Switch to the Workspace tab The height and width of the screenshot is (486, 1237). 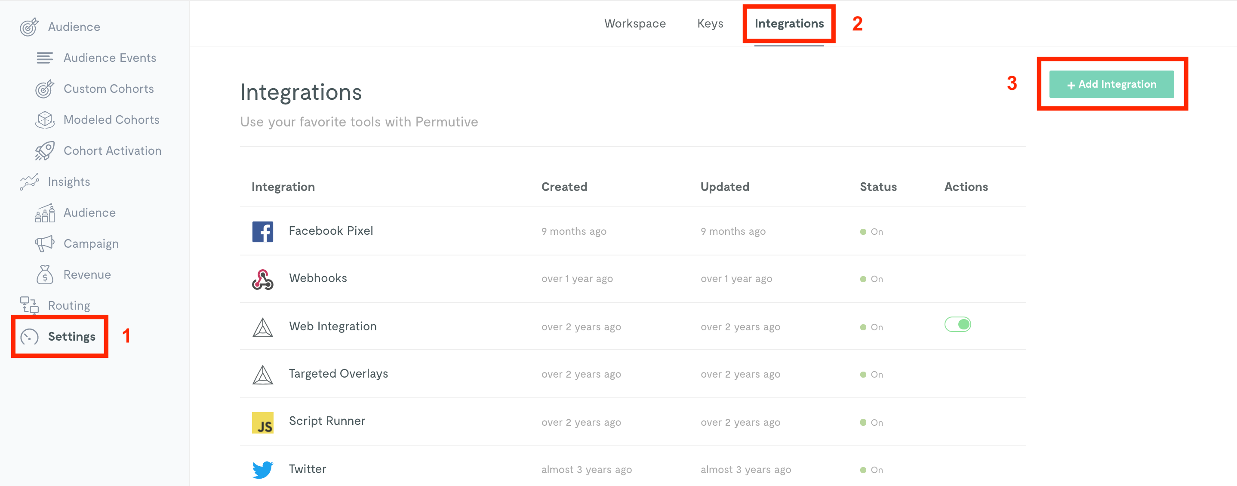[x=635, y=24]
